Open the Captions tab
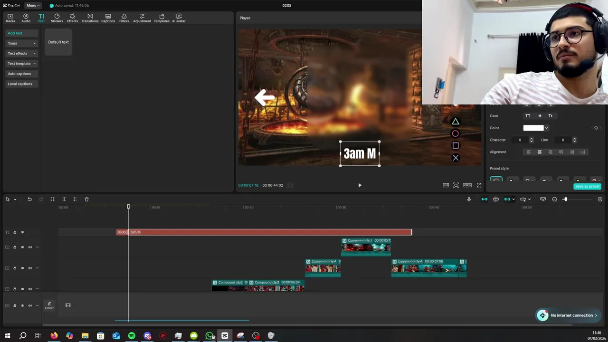The width and height of the screenshot is (608, 342). 108,18
